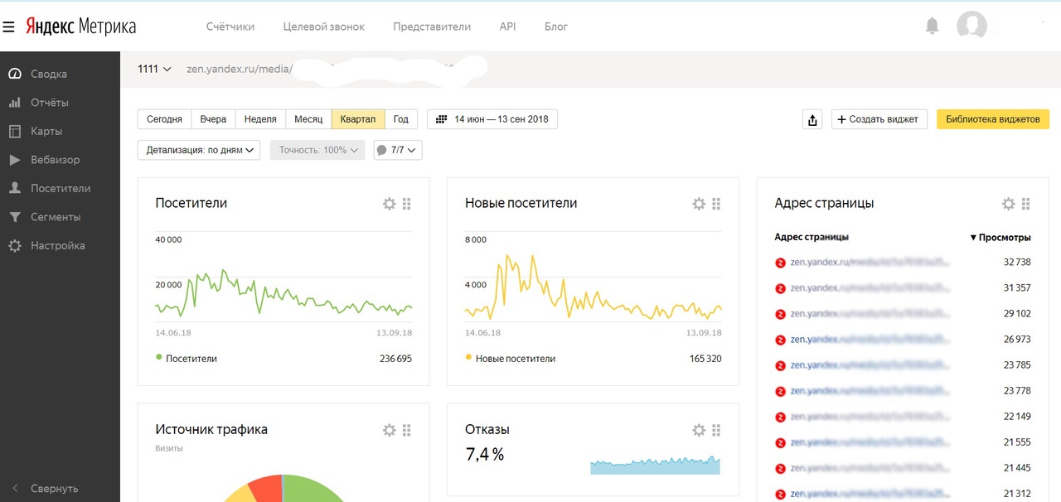Expand the 1111 counter selector
1061x502 pixels.
click(x=154, y=69)
